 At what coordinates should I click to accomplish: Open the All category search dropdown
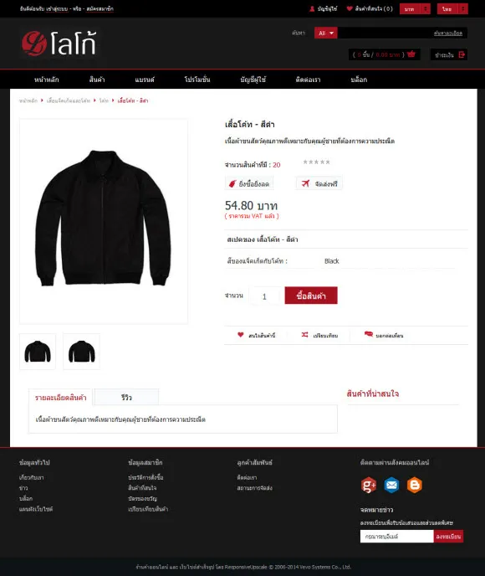coord(326,33)
